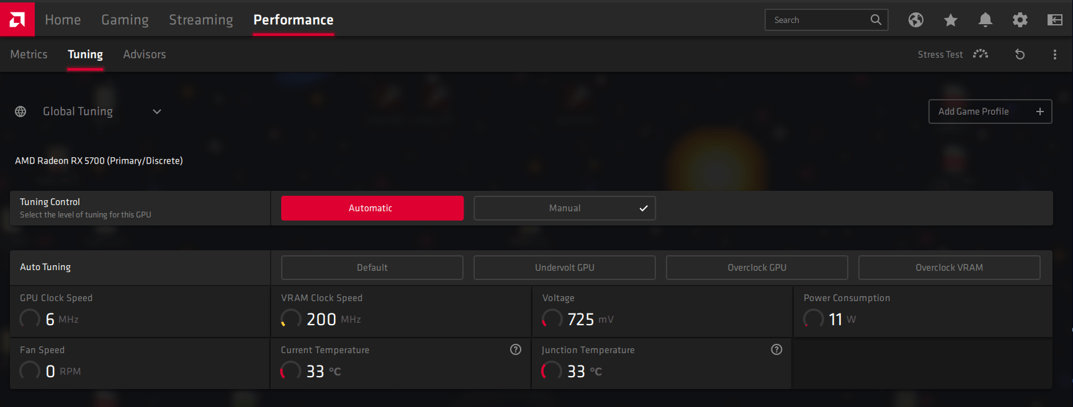
Task: Choose Overclock VRAM auto tuning
Action: click(x=950, y=268)
